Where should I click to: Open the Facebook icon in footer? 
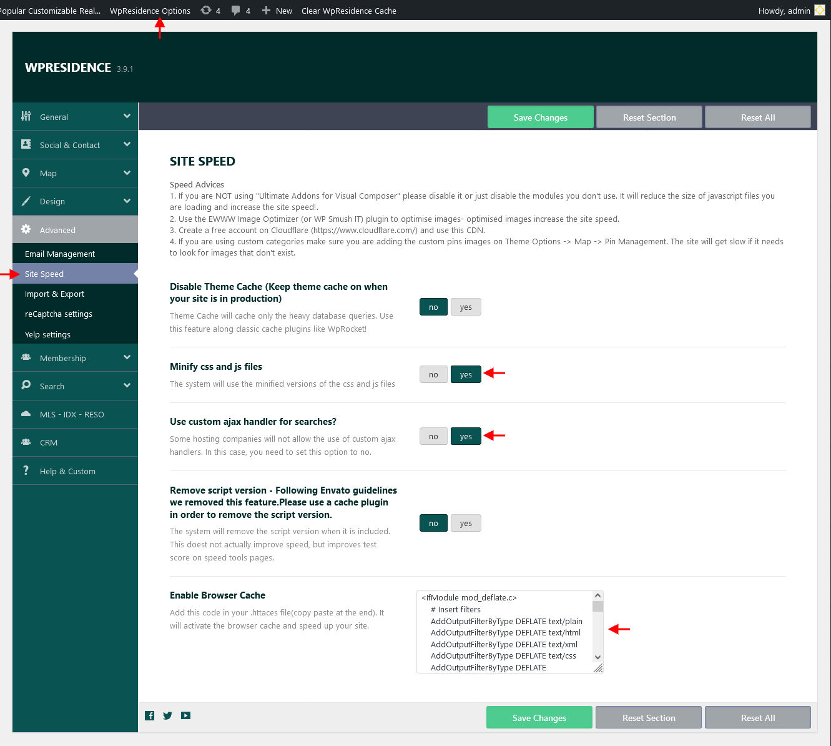(150, 716)
